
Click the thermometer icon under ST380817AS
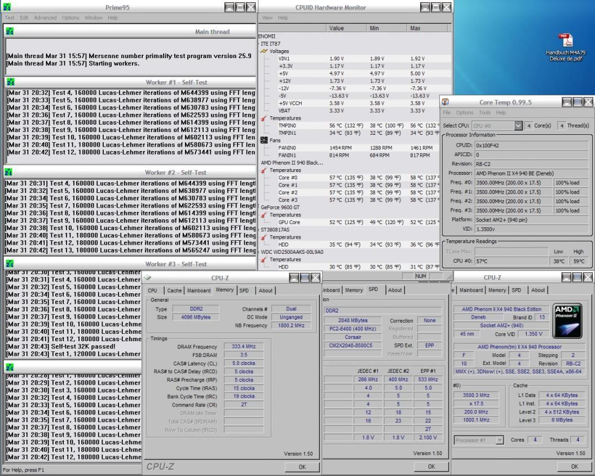click(x=264, y=237)
